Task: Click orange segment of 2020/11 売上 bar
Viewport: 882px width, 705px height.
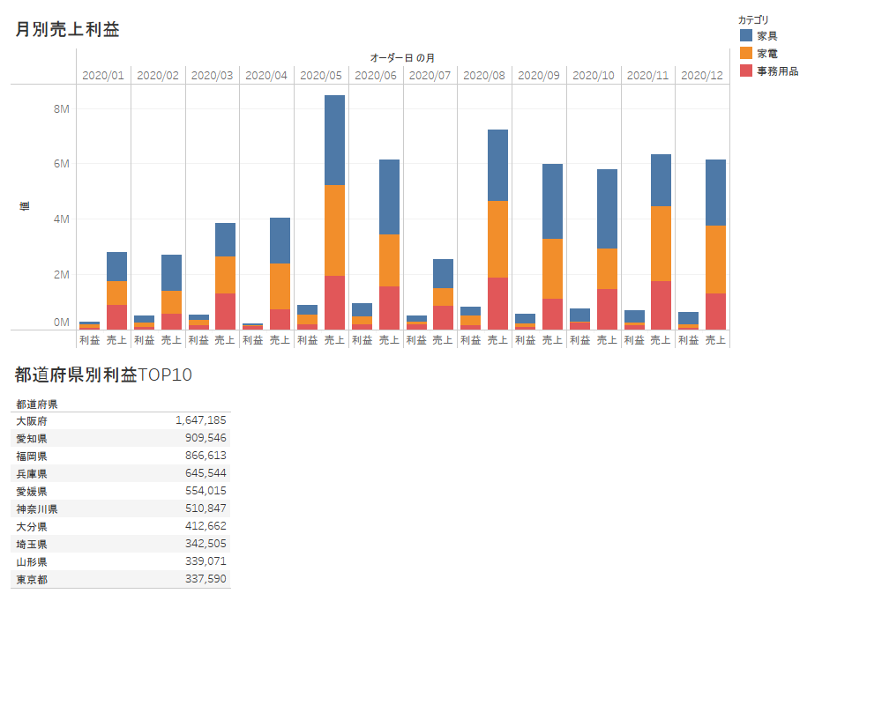Action: [x=661, y=243]
